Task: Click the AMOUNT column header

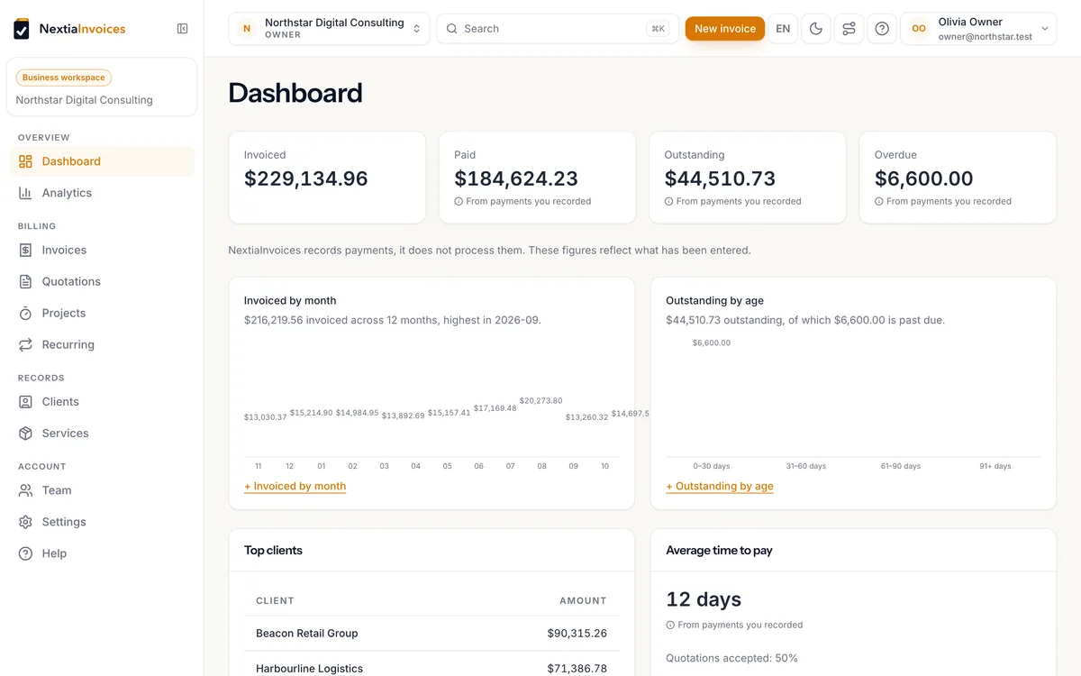Action: pos(583,600)
